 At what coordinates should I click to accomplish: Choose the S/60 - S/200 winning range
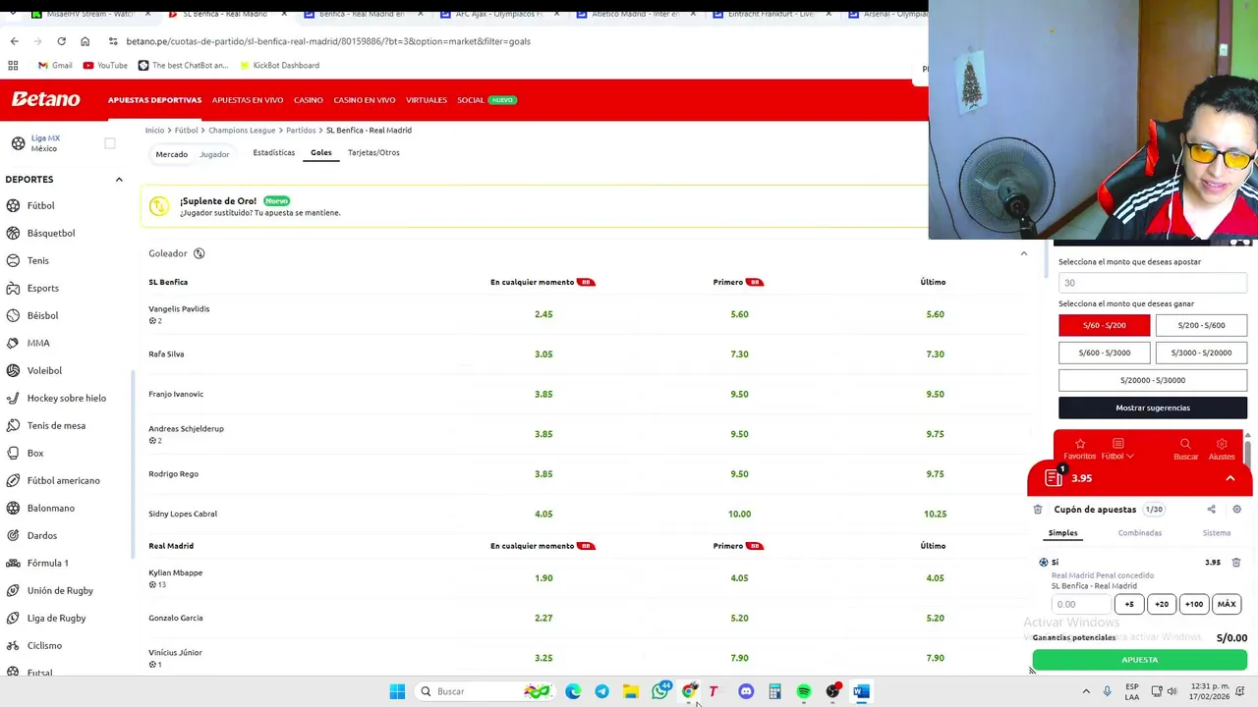(1104, 325)
